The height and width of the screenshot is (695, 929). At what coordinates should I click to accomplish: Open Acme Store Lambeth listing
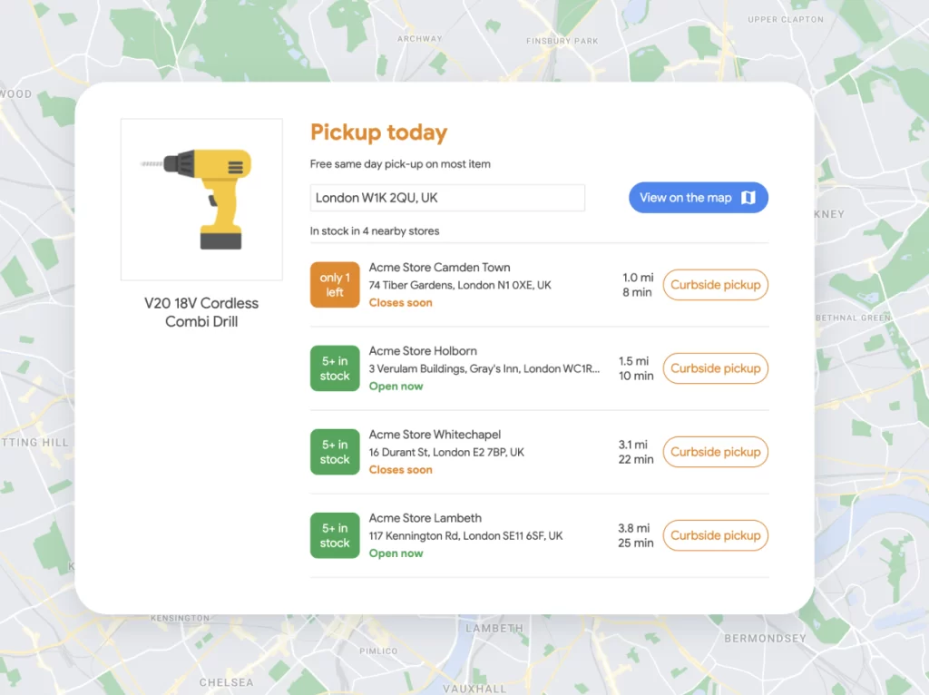(x=425, y=518)
